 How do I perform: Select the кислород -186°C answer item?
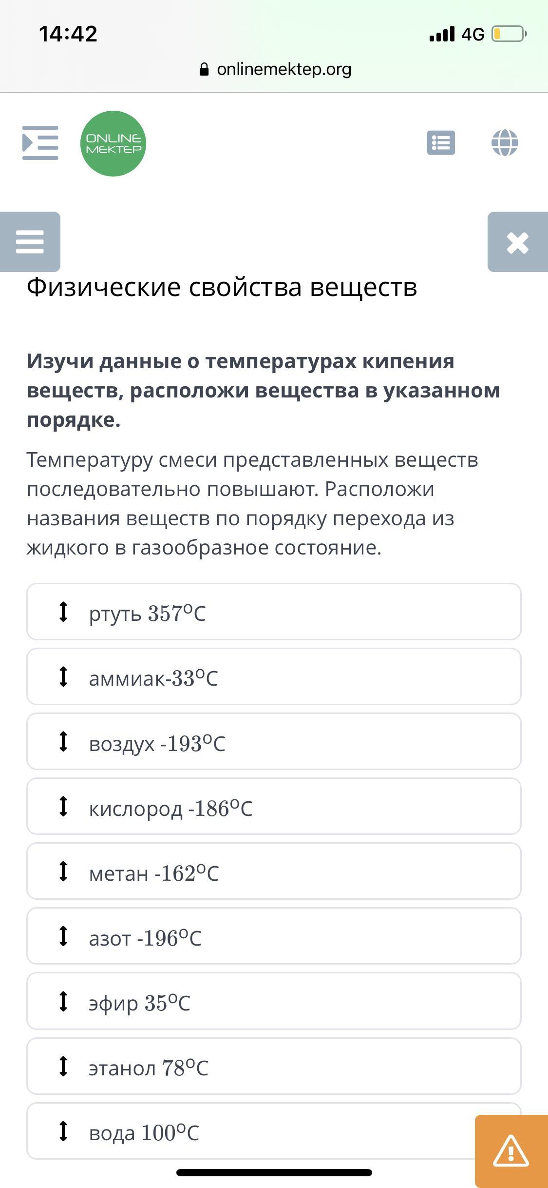point(274,807)
